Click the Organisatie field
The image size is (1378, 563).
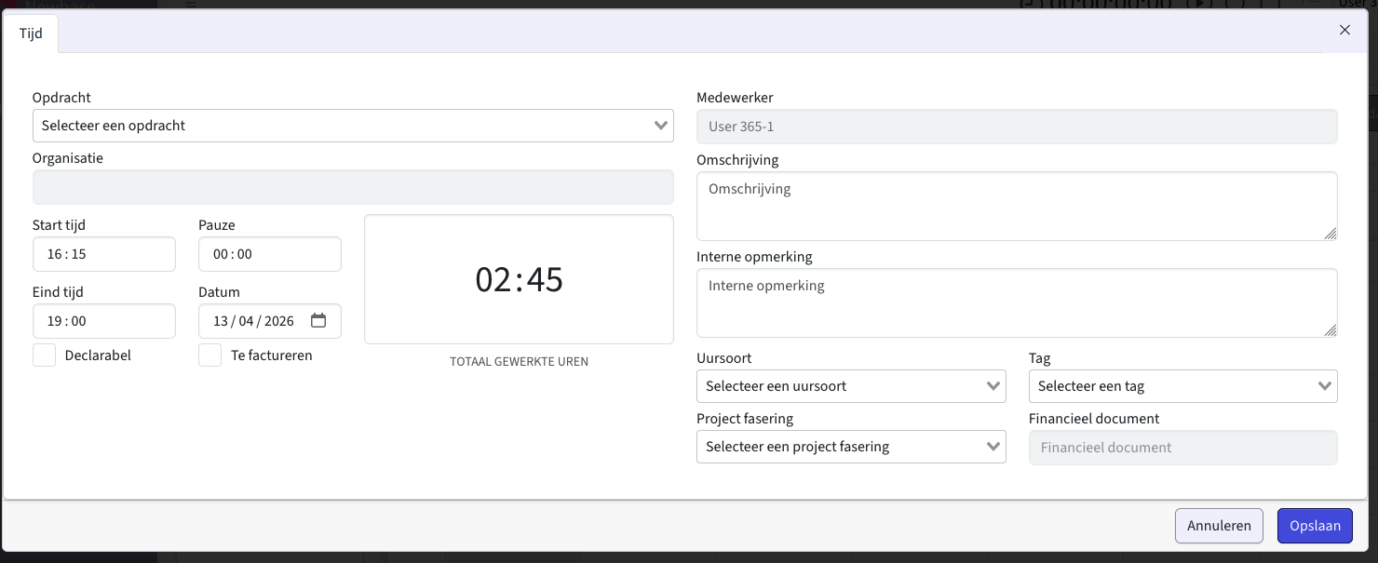pos(353,187)
